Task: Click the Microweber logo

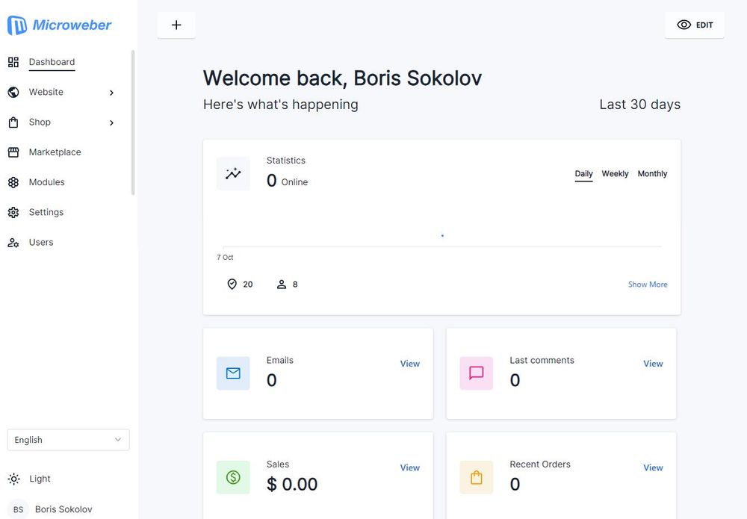Action: (60, 25)
